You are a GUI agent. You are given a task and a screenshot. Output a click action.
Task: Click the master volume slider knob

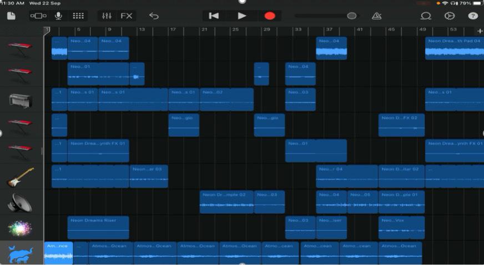tap(351, 16)
